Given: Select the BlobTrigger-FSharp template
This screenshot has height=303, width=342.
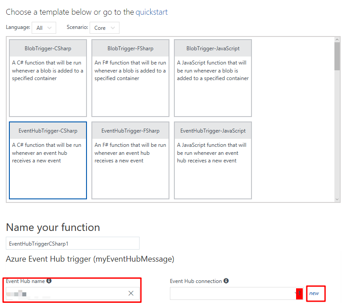Looking at the screenshot, I should tap(131, 78).
